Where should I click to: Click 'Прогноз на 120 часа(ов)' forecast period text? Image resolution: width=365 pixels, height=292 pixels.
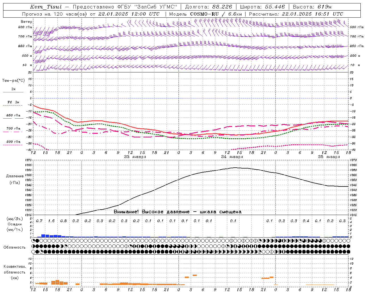pyautogui.click(x=55, y=14)
